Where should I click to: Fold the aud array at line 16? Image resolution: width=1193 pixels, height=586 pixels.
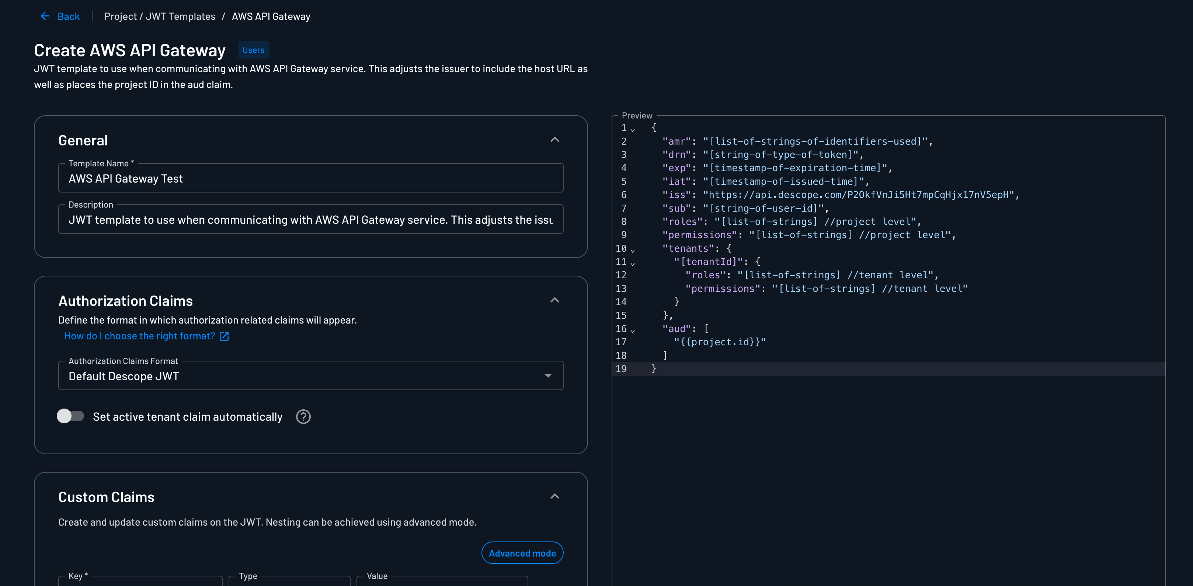point(633,331)
